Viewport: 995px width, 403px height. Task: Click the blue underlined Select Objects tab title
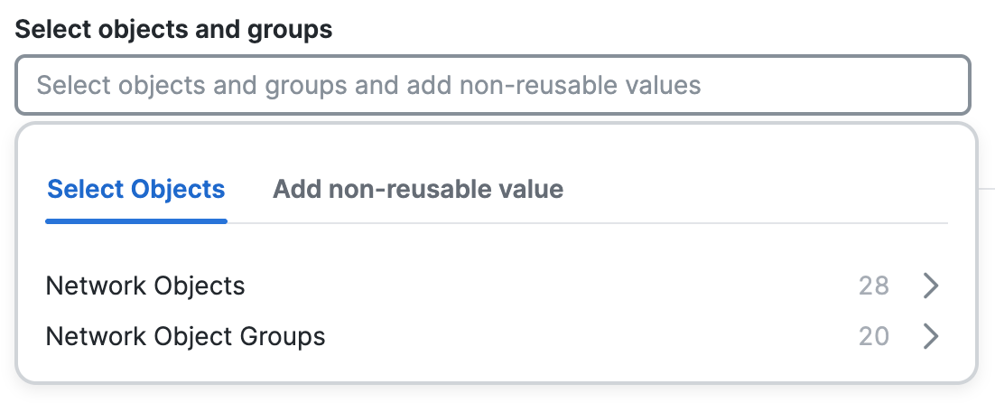coord(136,190)
